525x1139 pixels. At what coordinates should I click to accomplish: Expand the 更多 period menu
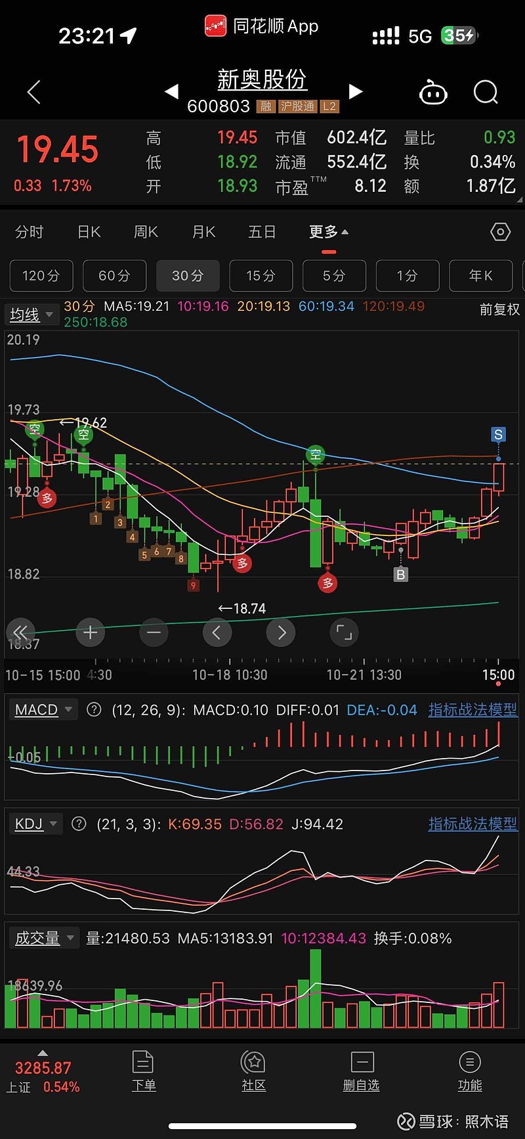pos(329,232)
